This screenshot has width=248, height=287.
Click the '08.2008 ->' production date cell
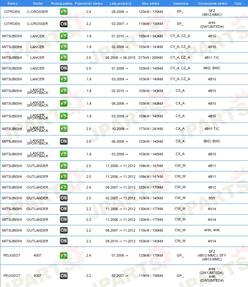(120, 12)
